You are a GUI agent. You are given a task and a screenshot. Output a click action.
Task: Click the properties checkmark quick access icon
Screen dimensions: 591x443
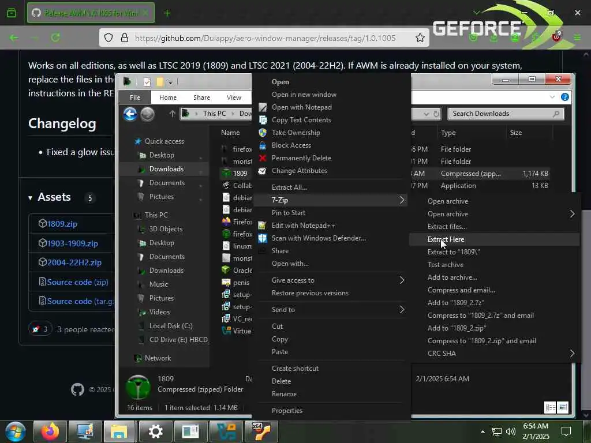pyautogui.click(x=147, y=82)
